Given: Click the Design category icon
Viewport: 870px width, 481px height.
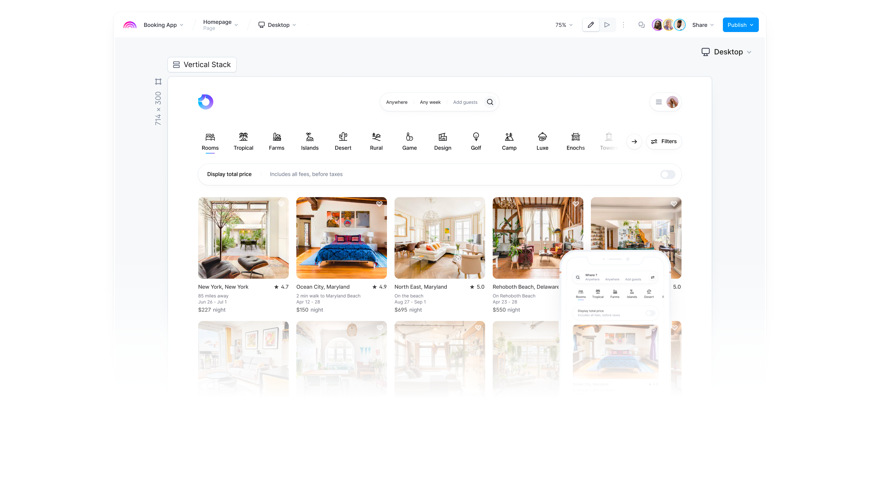Looking at the screenshot, I should [443, 137].
